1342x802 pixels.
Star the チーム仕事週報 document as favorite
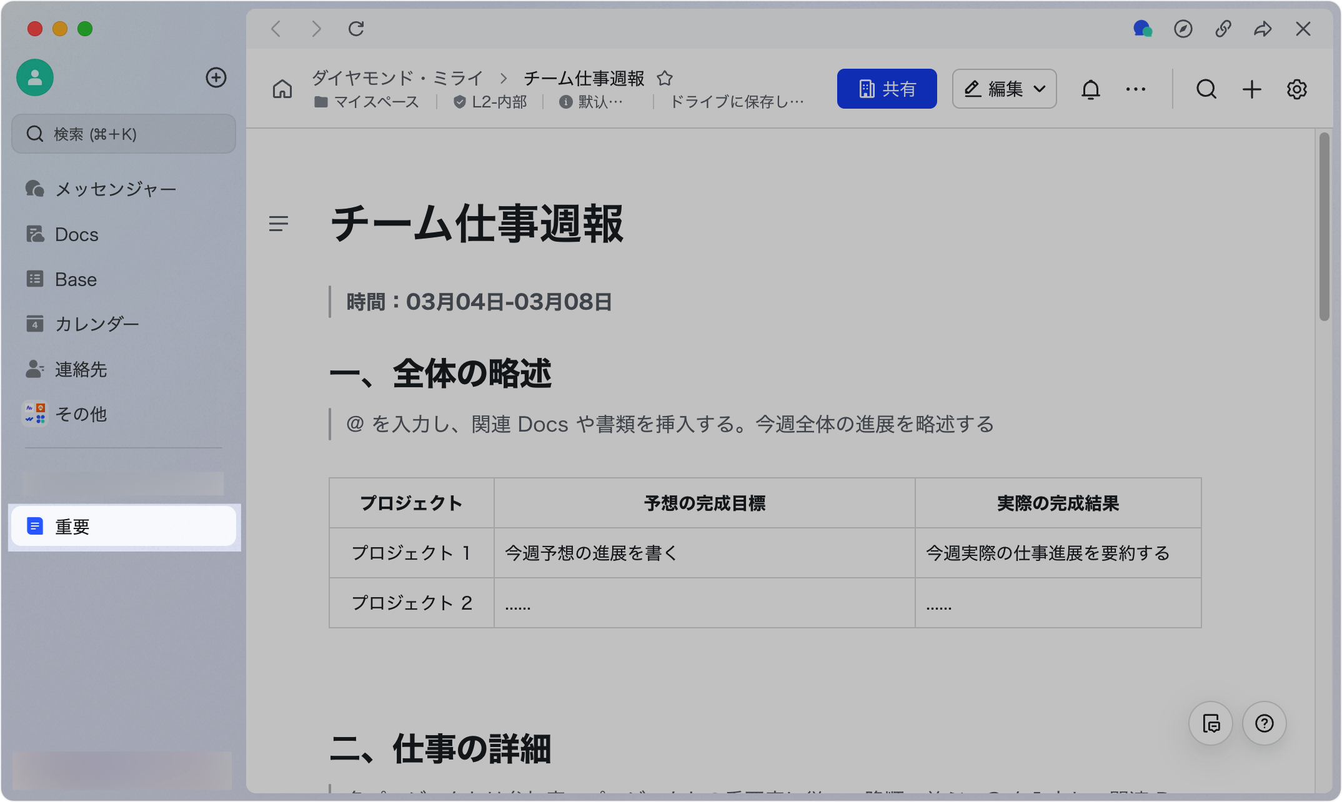665,78
